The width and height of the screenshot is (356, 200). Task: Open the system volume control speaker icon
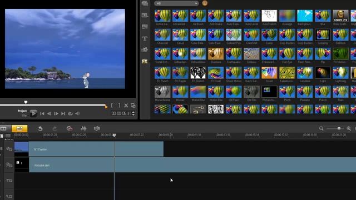[x=77, y=113]
